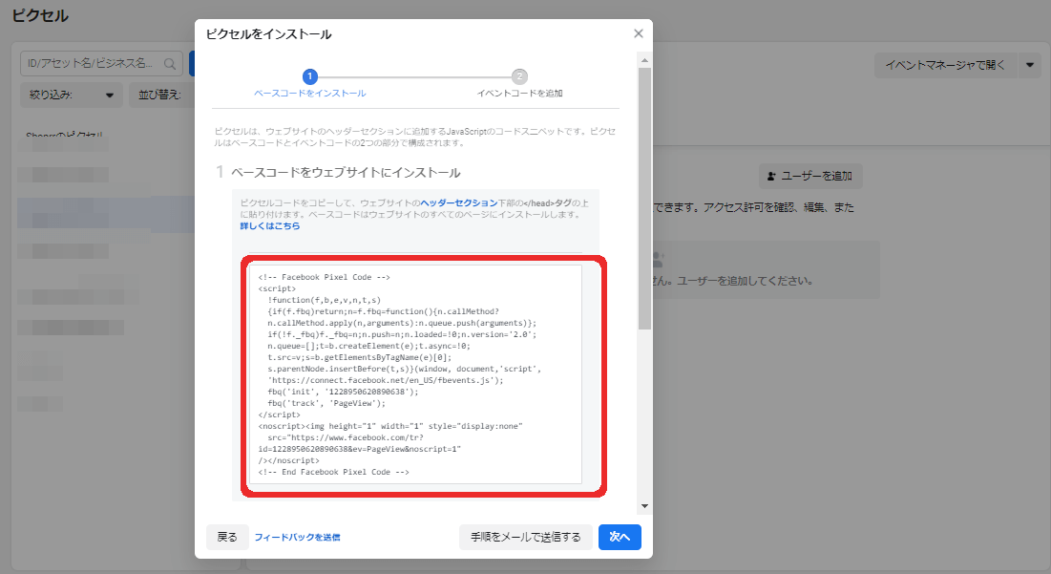Click the 'Facebook Pixel Code' comment line
Screen dimensions: 1051x574
pos(324,277)
